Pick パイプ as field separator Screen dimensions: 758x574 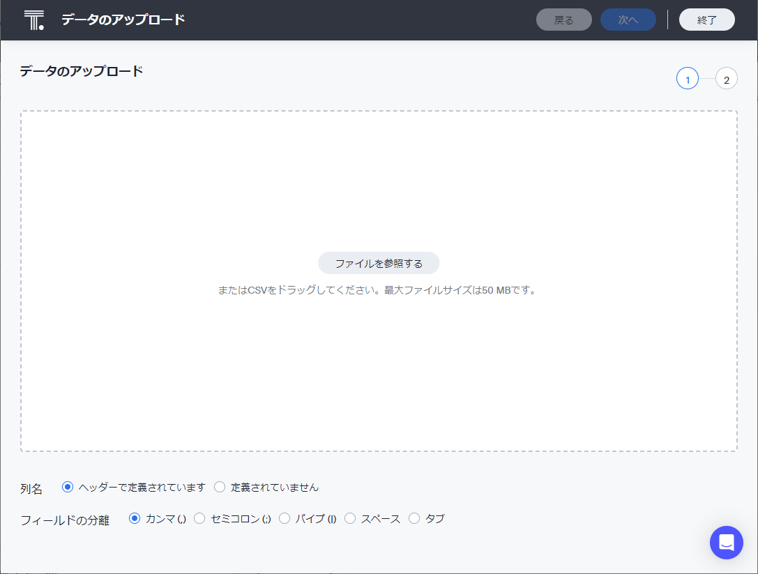click(x=285, y=518)
